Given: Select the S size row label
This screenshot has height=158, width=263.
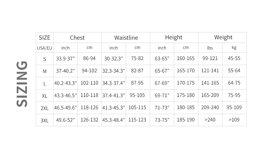Looking at the screenshot, I should [44, 59].
